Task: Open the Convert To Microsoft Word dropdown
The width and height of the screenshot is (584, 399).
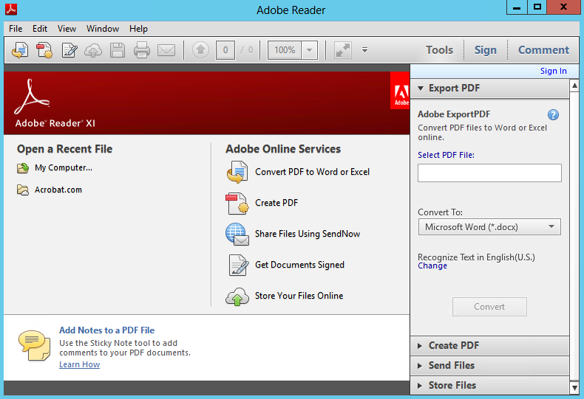Action: point(489,227)
